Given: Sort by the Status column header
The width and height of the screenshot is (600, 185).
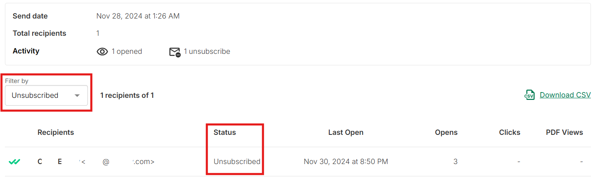Looking at the screenshot, I should coord(224,132).
